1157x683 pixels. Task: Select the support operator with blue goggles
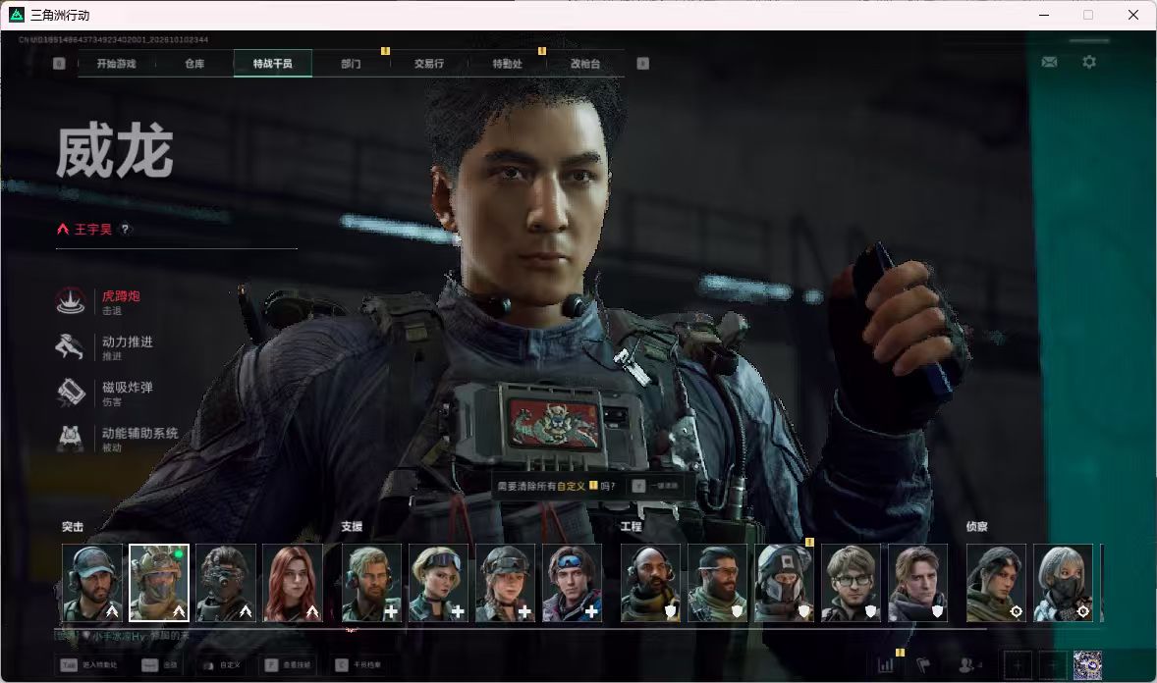click(x=572, y=583)
